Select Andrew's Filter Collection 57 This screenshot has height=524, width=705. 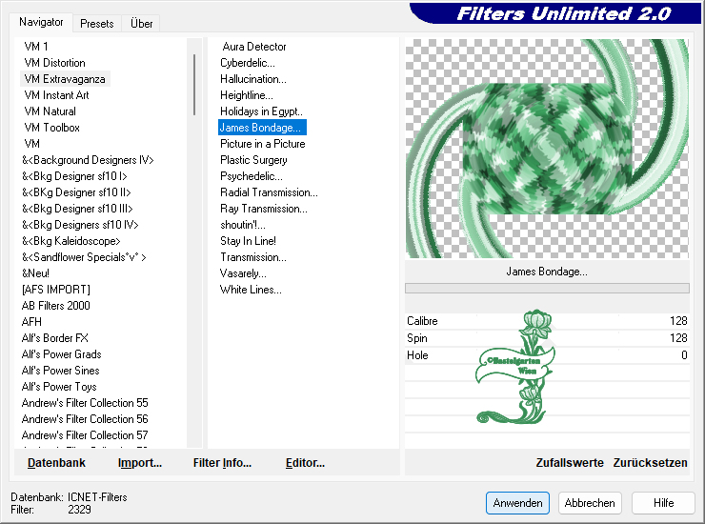85,435
